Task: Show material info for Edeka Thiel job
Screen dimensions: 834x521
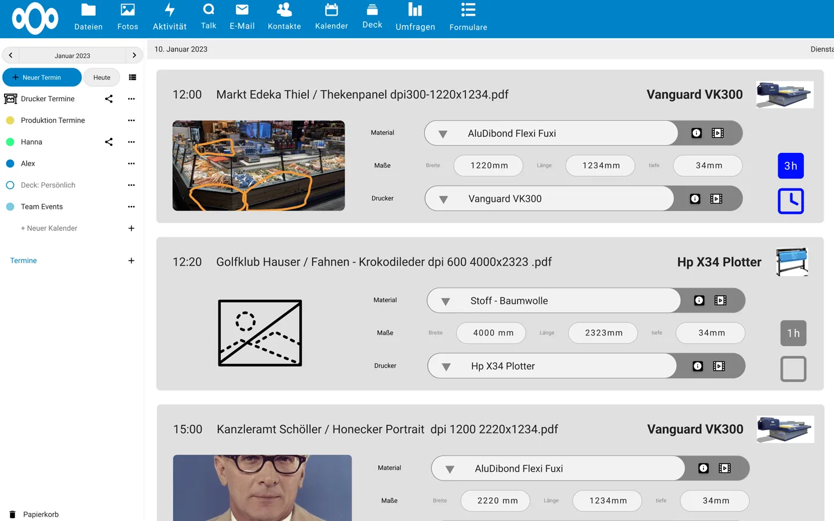Action: 697,133
